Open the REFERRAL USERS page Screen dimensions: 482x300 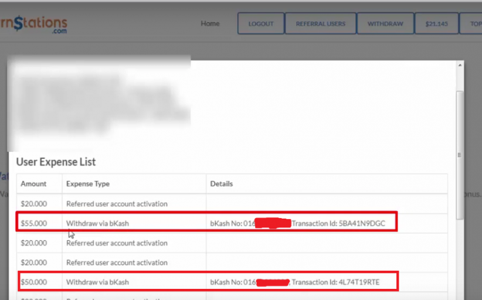[320, 24]
